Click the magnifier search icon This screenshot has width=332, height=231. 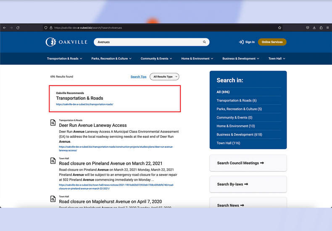(205, 42)
